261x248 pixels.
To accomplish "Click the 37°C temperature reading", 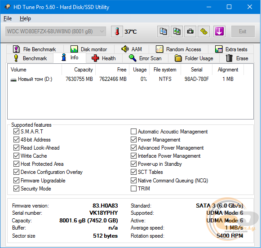I will pos(131,31).
